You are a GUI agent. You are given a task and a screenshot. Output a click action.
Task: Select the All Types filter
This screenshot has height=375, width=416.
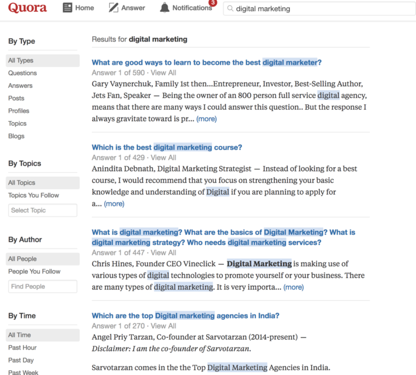click(x=43, y=61)
